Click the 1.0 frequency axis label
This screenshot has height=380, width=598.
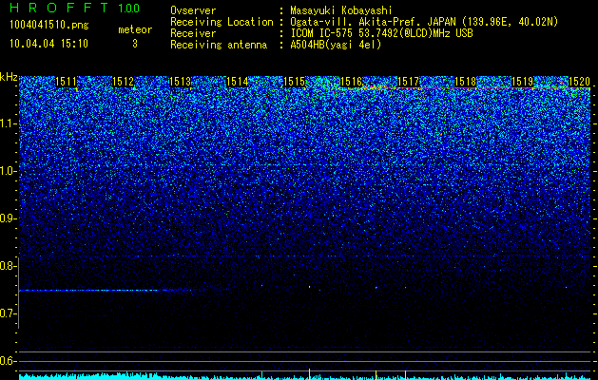point(9,171)
